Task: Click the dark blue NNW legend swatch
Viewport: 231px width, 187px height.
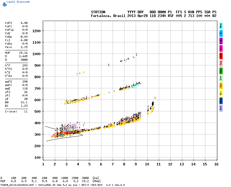Action: point(221,100)
